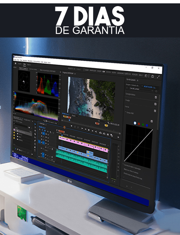Screen dimensions: 180x235
Task: Open the Arquivo menu in the menu bar
Action: click(15, 60)
